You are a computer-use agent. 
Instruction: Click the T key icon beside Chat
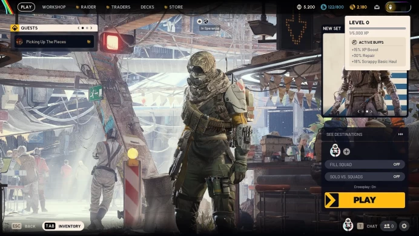[360, 226]
